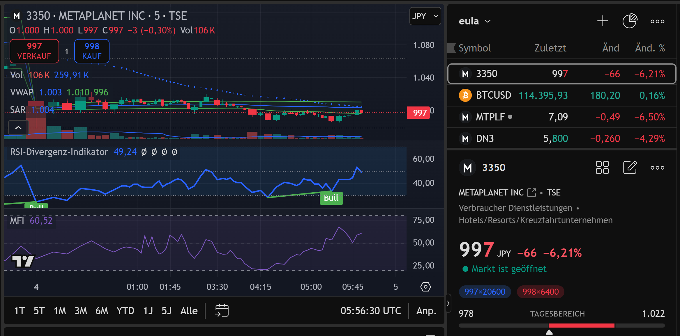Select the DN3 watchlist row
This screenshot has height=336, width=680.
tap(561, 138)
